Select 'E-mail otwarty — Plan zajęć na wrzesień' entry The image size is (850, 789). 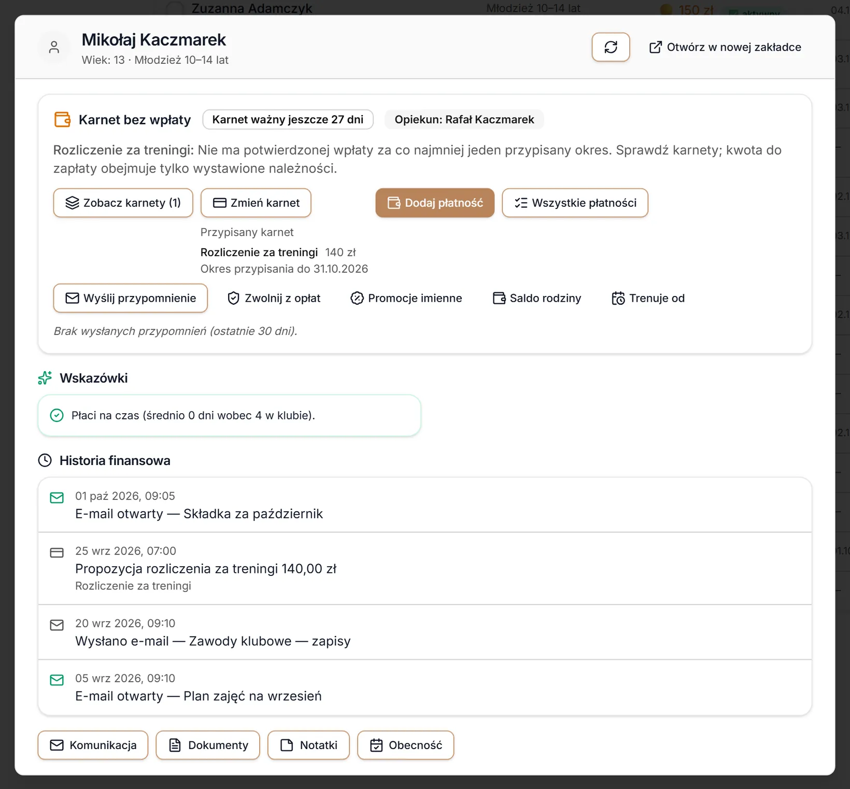click(x=425, y=687)
